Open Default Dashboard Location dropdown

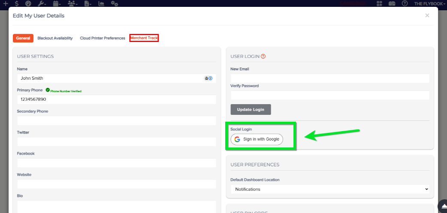(x=330, y=189)
